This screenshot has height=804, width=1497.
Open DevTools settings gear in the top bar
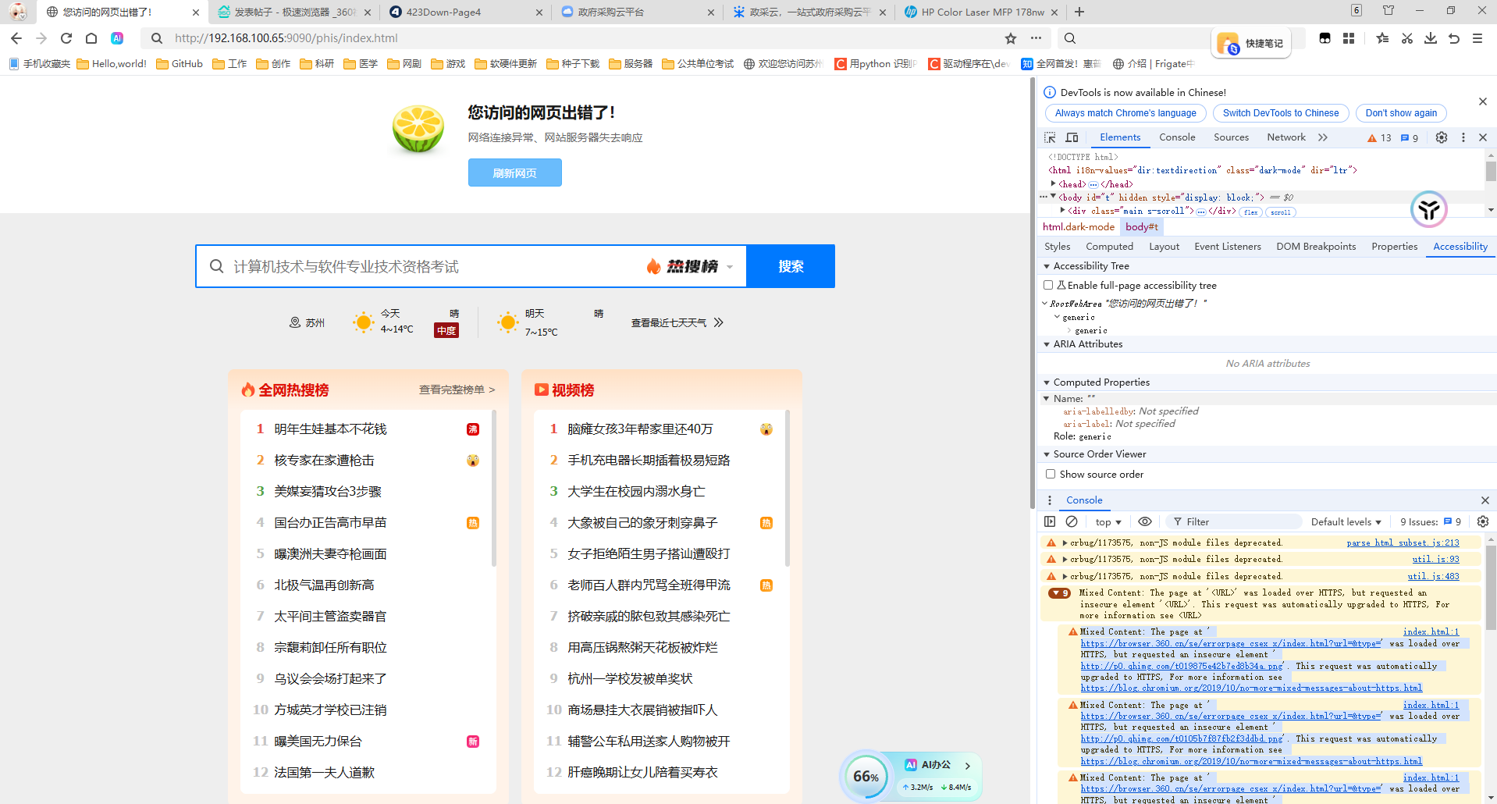click(1442, 137)
